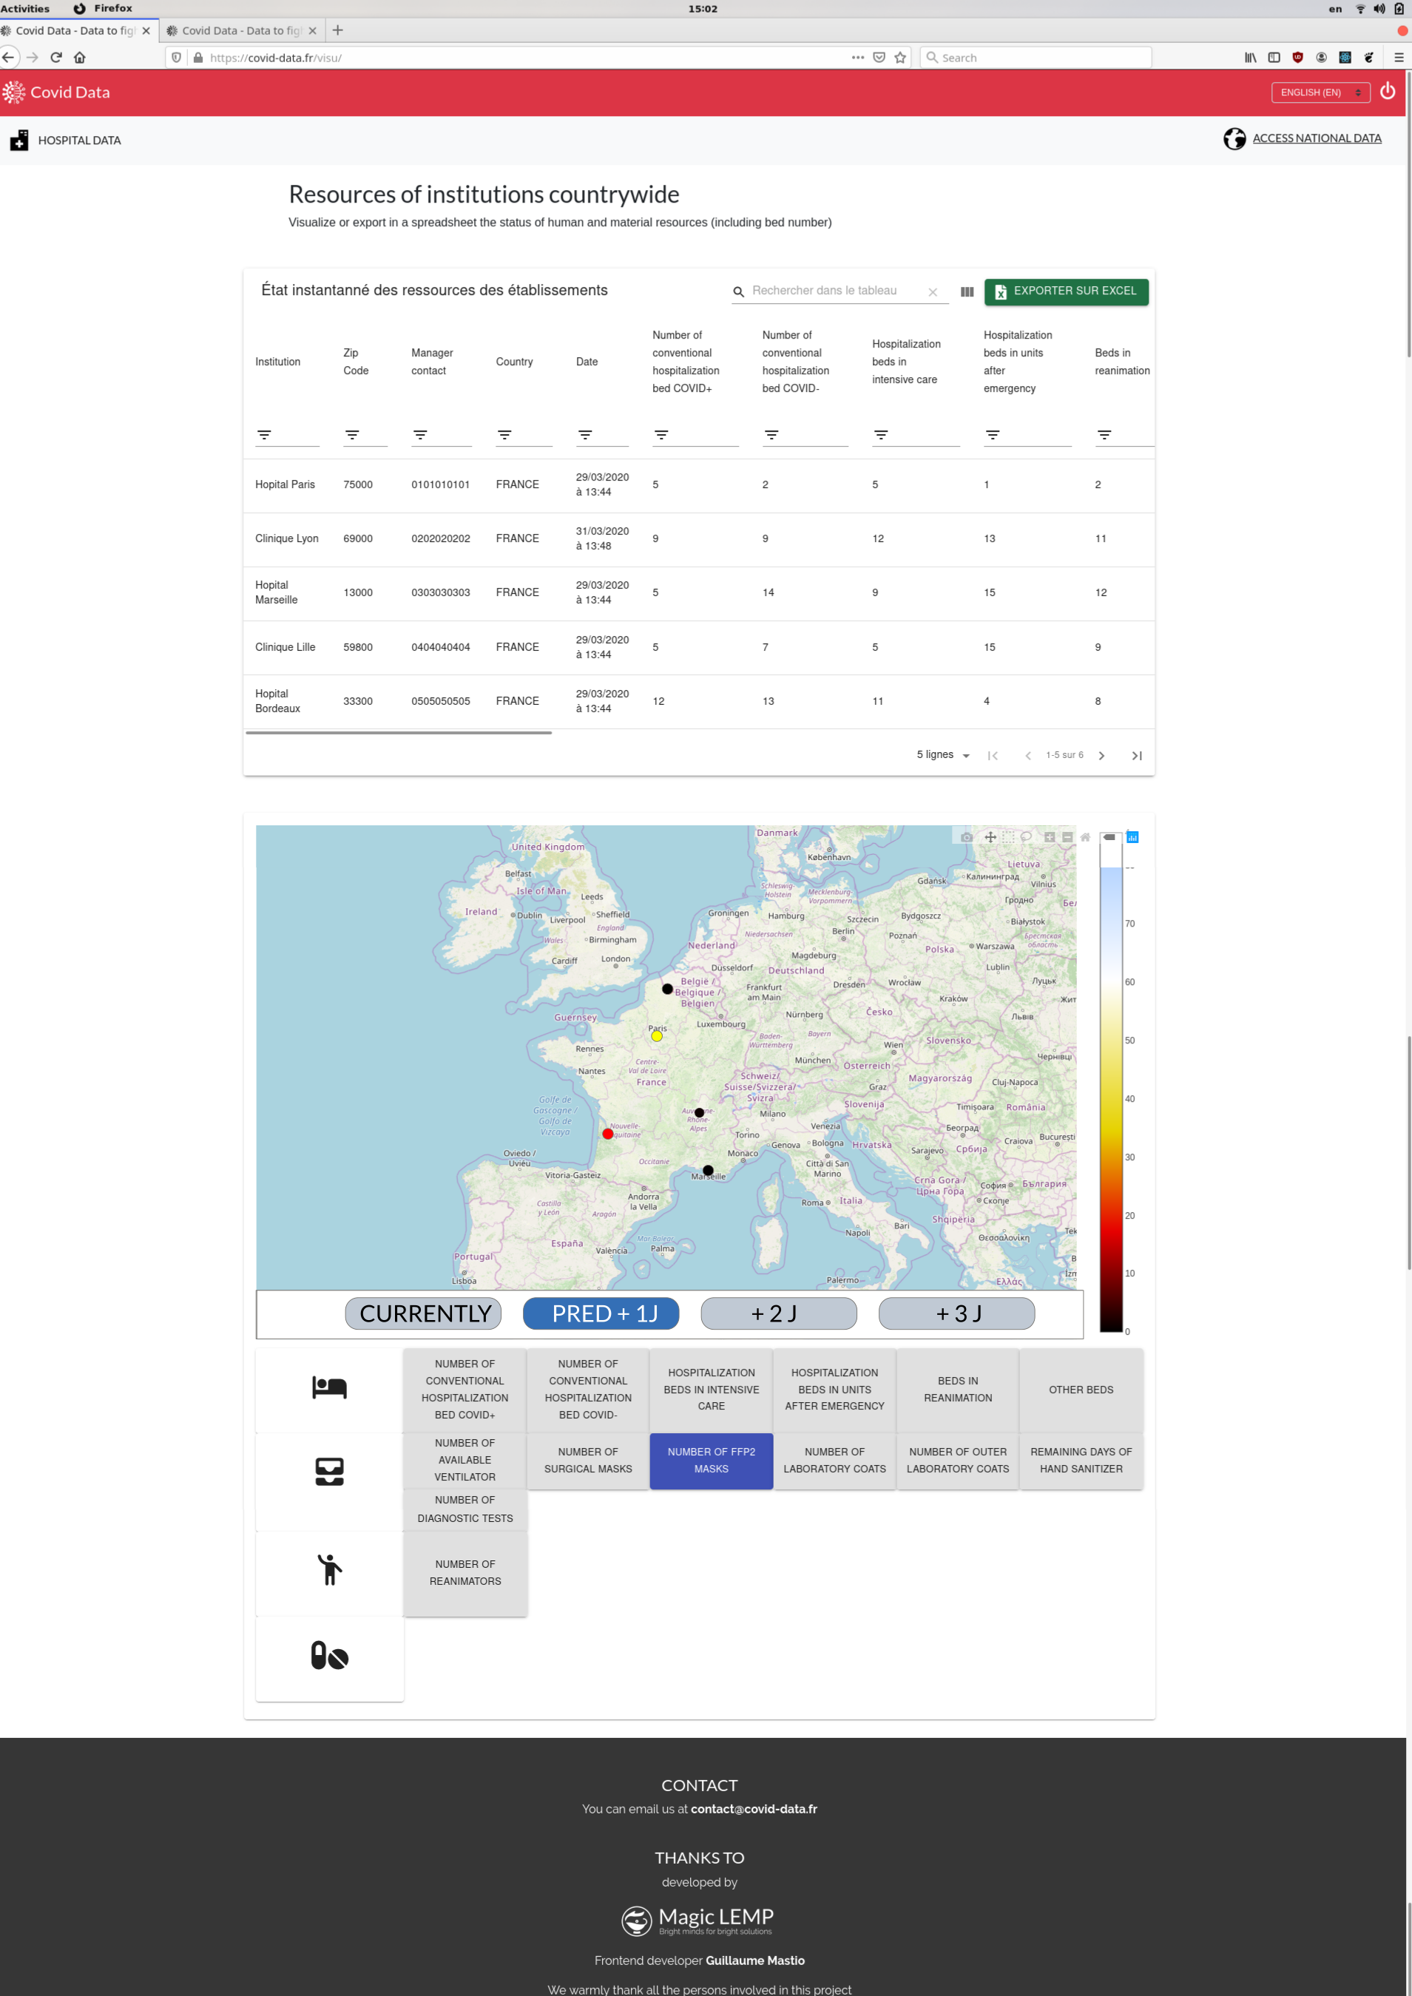Open Firefox library icon
This screenshot has height=1996, width=1412.
point(1250,58)
